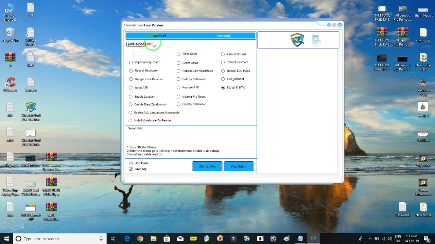Select Motrola Frp Reset option
This screenshot has width=435, height=244.
pos(178,97)
